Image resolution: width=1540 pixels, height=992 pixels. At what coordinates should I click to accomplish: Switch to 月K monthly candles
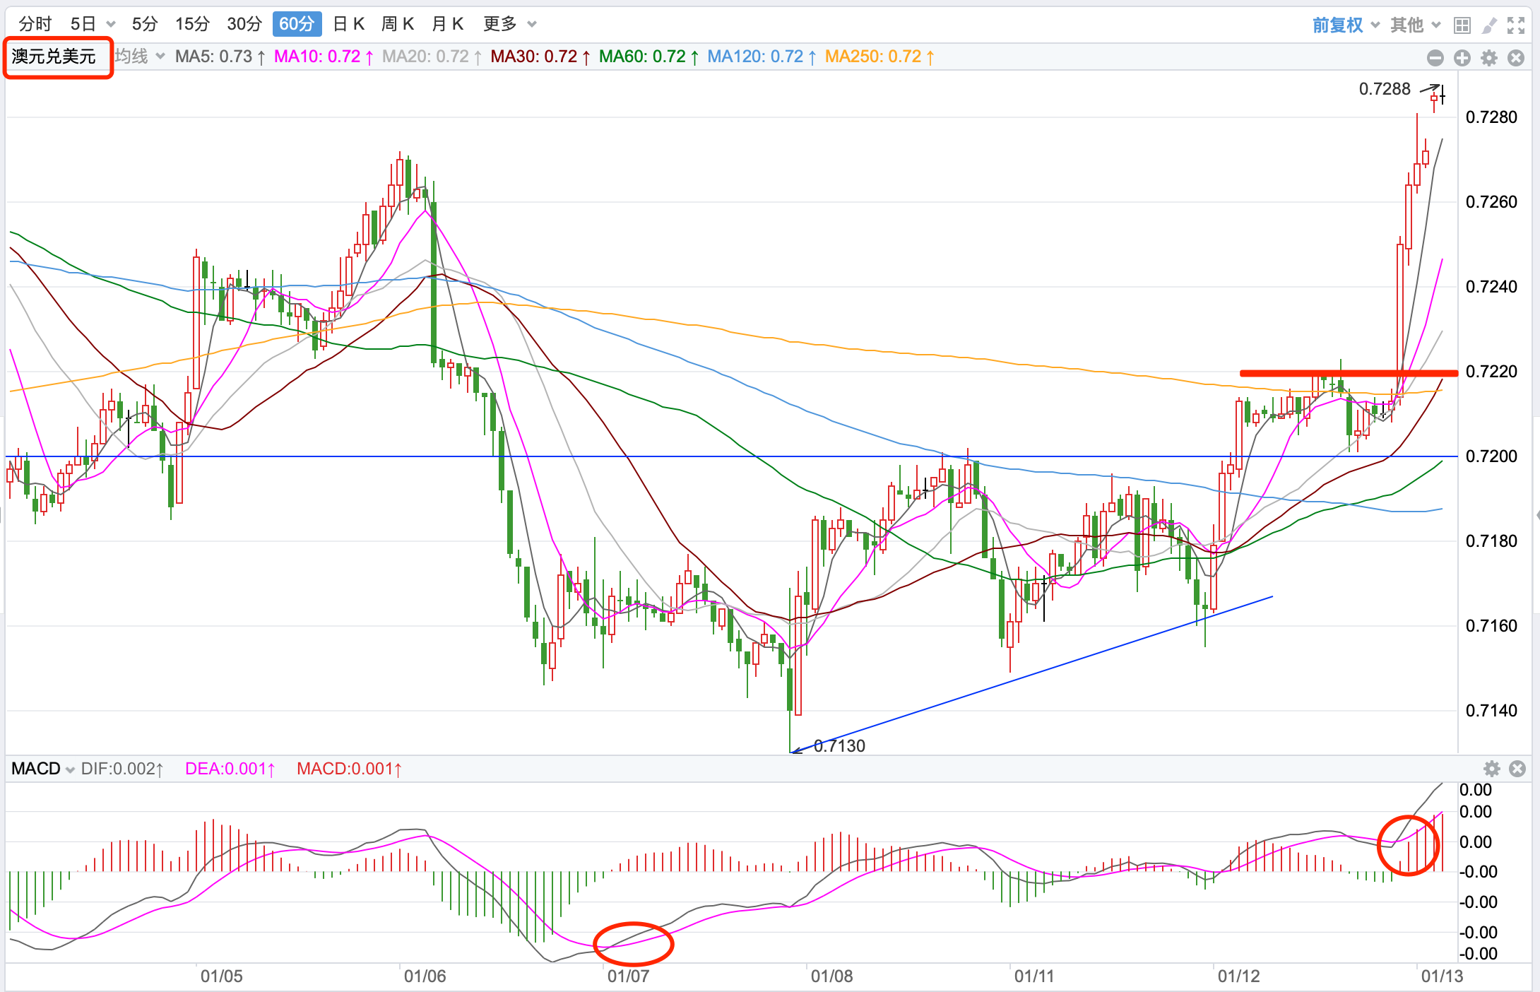click(x=447, y=24)
